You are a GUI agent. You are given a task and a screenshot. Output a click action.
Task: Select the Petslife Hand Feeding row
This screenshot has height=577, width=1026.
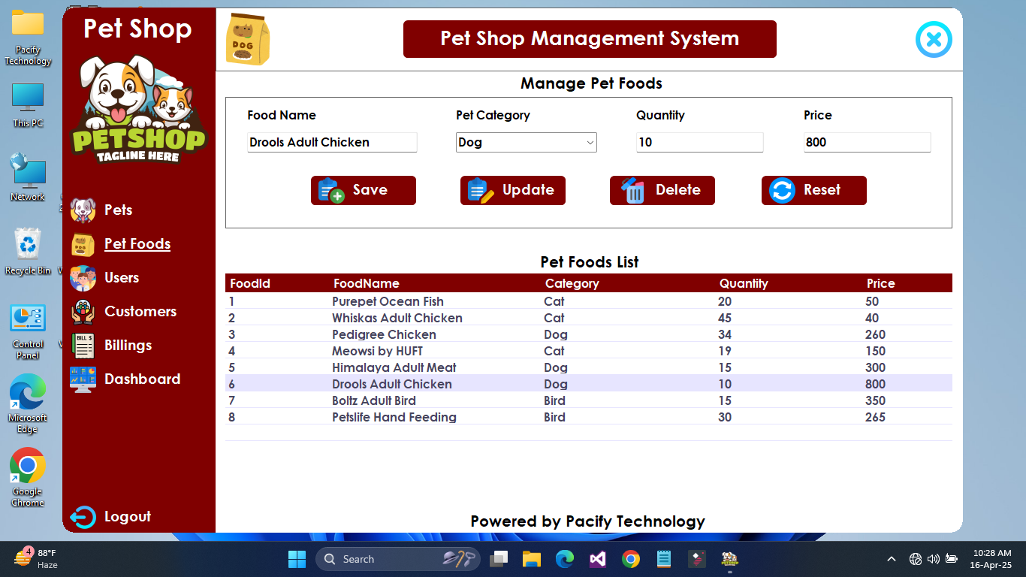coord(589,417)
